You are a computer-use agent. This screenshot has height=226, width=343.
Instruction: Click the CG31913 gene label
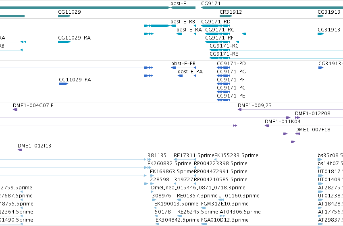(329, 12)
